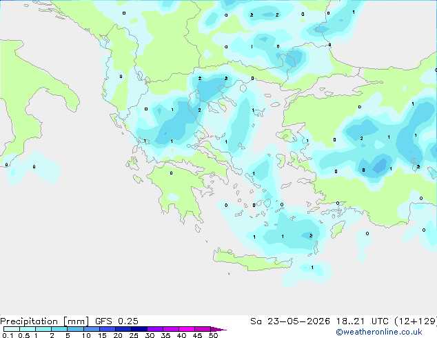
Task: Click the 'Sa 23-05-2026' date text
Action: (x=290, y=321)
